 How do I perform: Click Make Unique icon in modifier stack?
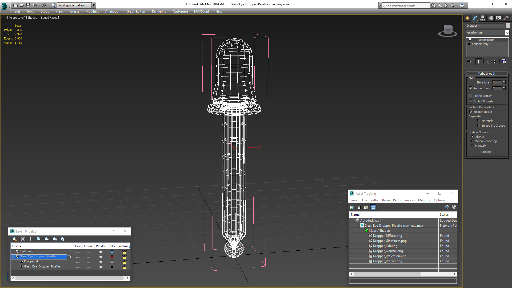point(488,62)
